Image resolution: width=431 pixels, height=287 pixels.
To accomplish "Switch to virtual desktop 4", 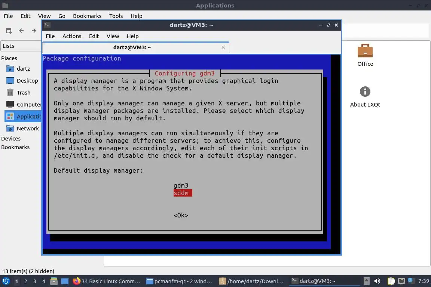I will 44,281.
